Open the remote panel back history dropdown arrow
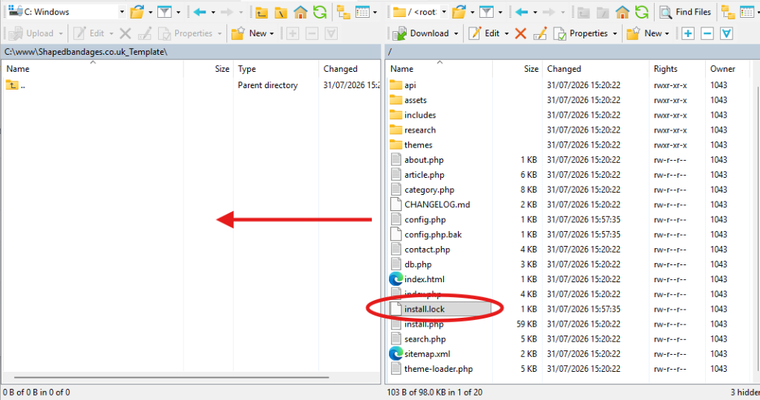760x400 pixels. point(535,12)
